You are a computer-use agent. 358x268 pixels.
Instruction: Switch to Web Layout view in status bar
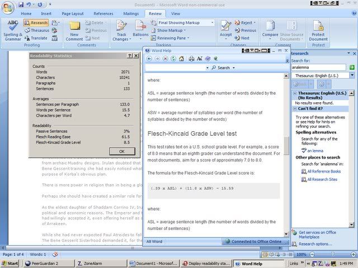[x=277, y=255]
